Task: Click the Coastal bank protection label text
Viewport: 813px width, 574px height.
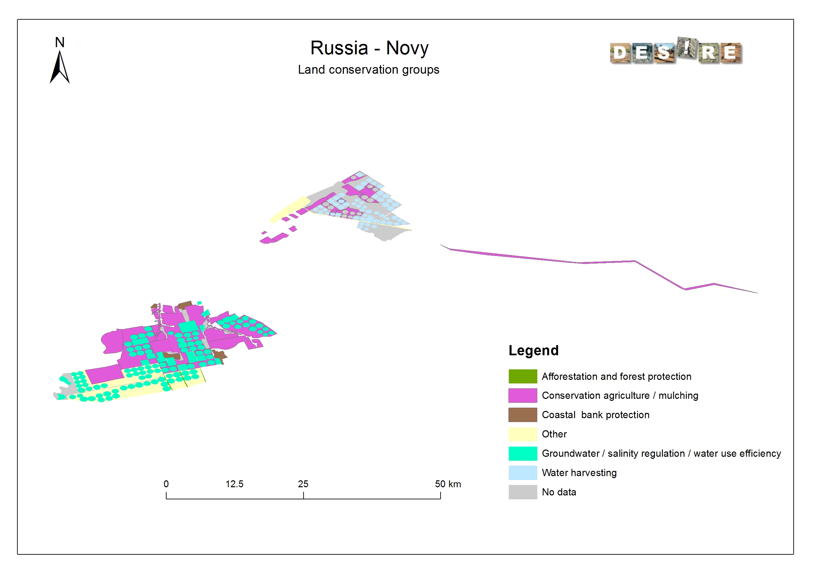Action: pyautogui.click(x=595, y=415)
